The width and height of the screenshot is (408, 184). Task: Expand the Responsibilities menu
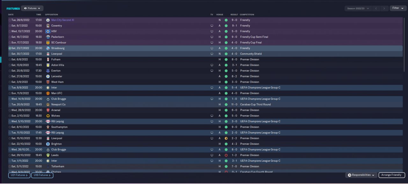361,175
